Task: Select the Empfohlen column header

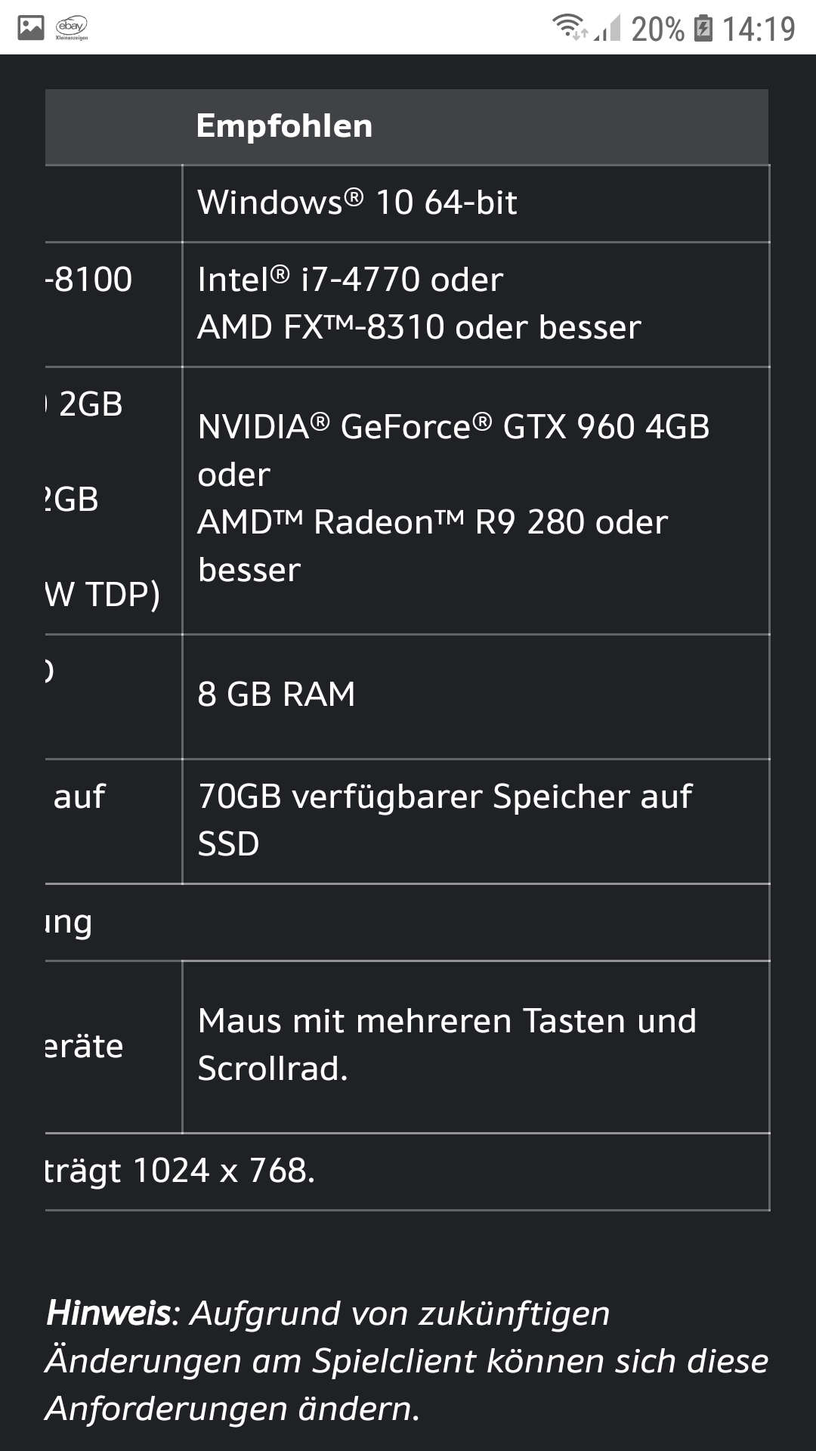Action: (284, 126)
